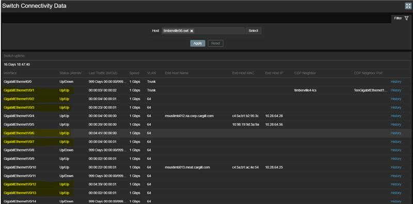Sort by Last Traffic column header

click(x=103, y=73)
